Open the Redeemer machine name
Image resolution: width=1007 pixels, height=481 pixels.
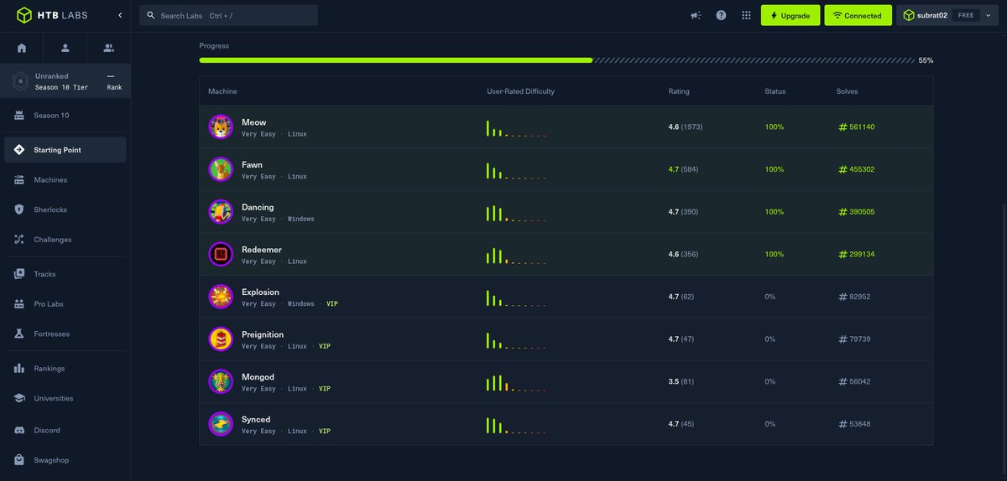tap(262, 250)
